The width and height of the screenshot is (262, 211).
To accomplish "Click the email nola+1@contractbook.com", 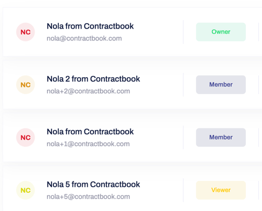I will point(88,144).
